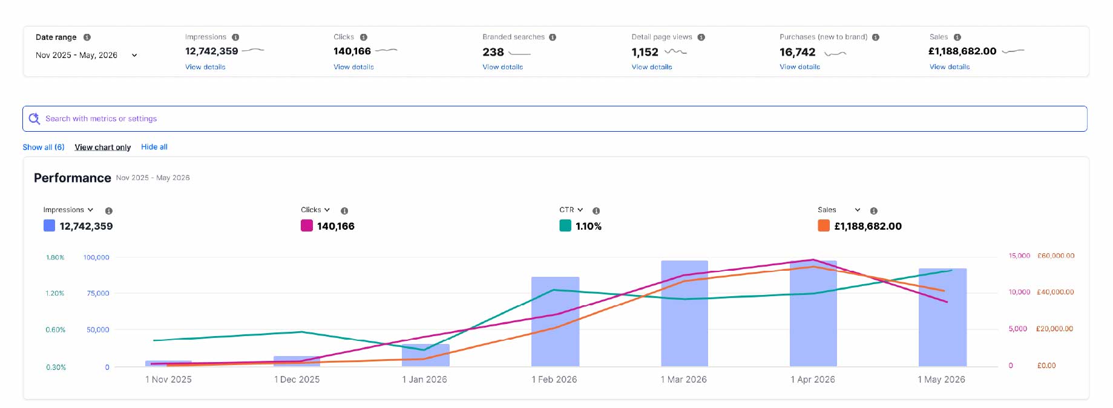Expand the CTR metric dropdown

(571, 210)
